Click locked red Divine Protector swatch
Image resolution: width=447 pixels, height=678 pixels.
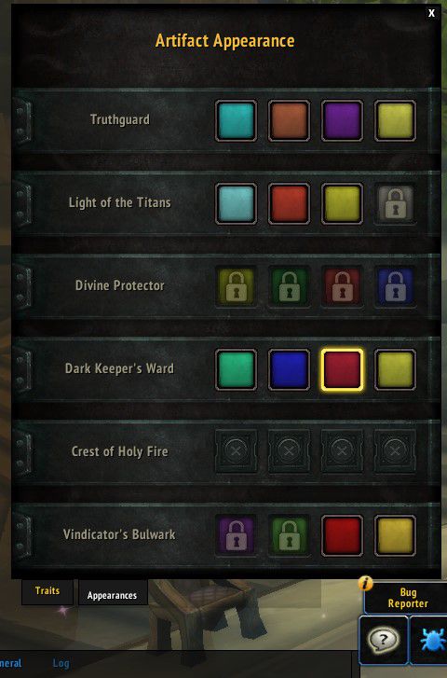pos(342,286)
